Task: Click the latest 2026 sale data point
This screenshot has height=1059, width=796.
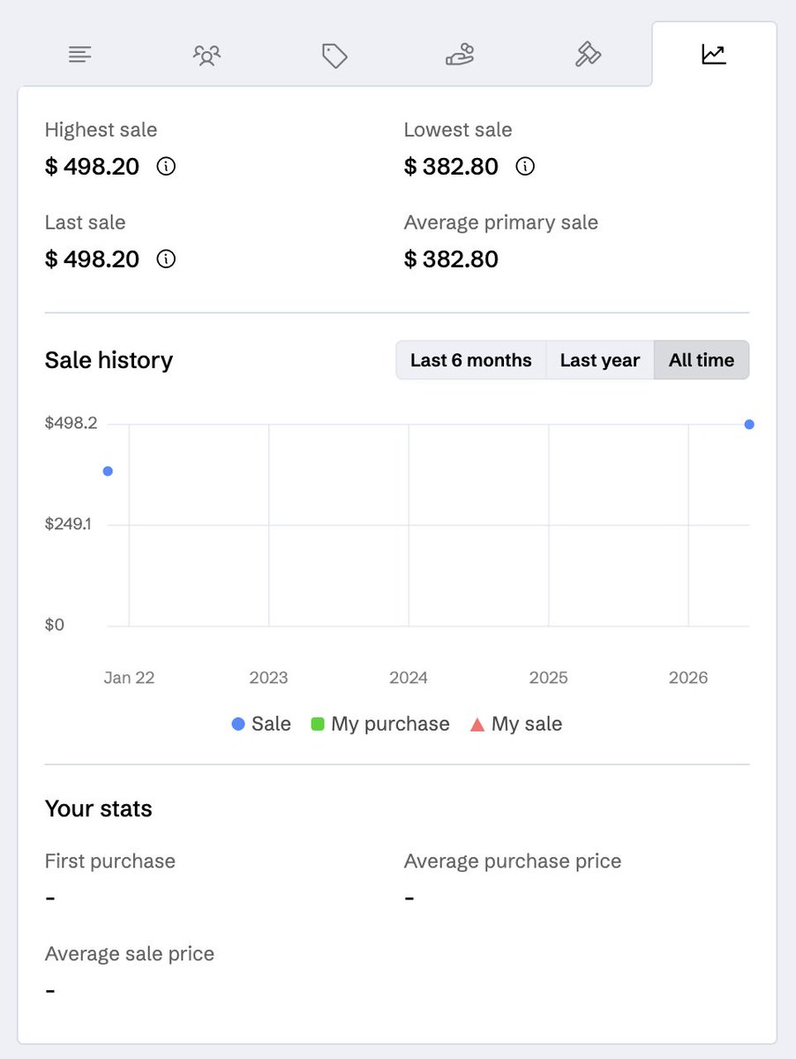Action: [749, 424]
